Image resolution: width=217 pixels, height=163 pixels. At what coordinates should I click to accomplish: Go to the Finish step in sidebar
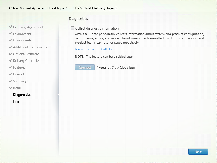[x=17, y=101]
